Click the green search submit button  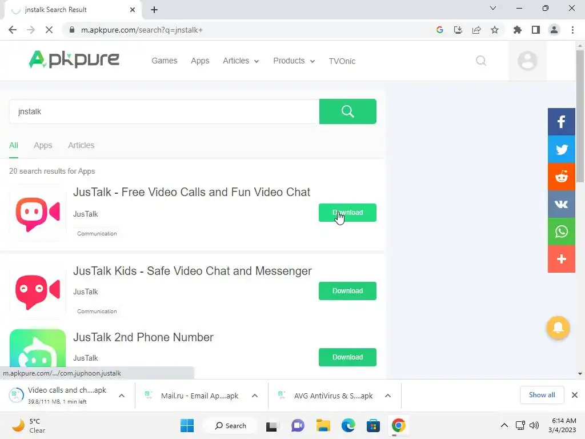tap(348, 111)
